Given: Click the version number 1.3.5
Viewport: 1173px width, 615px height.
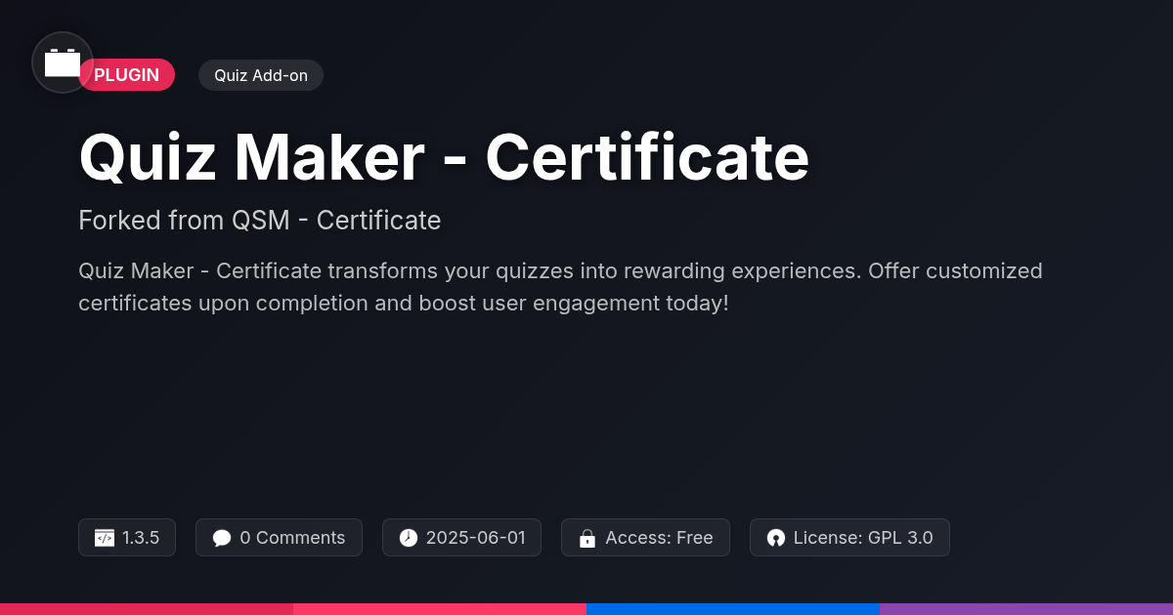Looking at the screenshot, I should point(141,538).
